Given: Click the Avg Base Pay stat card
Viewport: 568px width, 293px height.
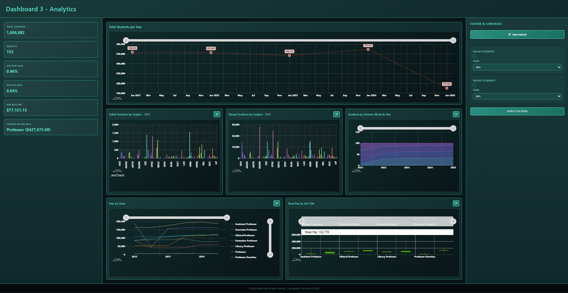Looking at the screenshot, I should pos(51,108).
